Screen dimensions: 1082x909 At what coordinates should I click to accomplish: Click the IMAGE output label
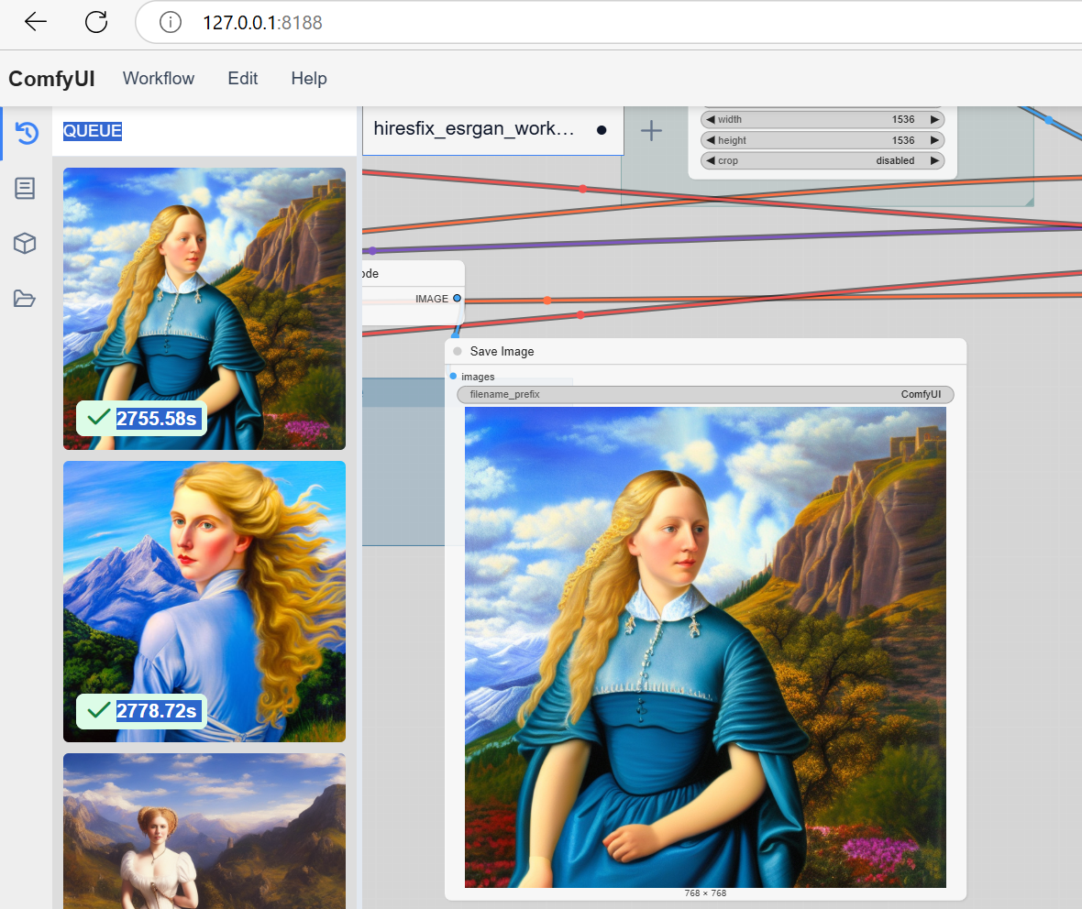click(431, 299)
